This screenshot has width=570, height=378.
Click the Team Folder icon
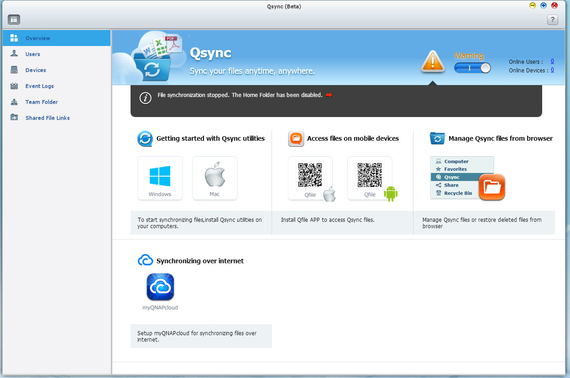pos(14,102)
